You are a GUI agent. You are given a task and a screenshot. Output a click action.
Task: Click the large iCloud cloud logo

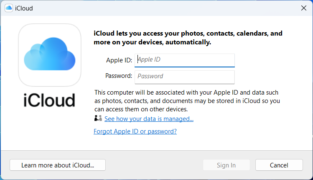(x=50, y=55)
